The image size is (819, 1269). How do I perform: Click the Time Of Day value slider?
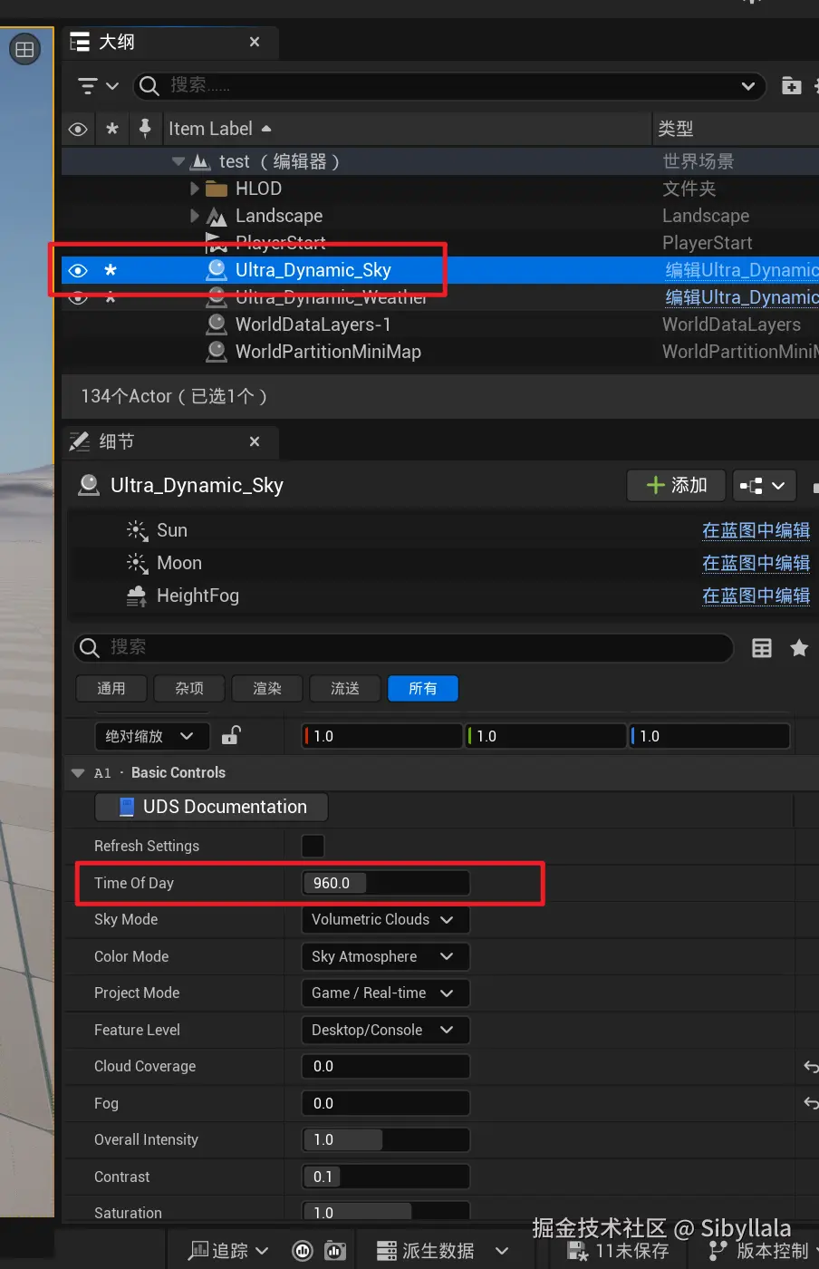pyautogui.click(x=386, y=883)
